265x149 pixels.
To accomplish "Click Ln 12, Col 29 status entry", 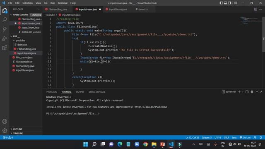I will [x=192, y=137].
